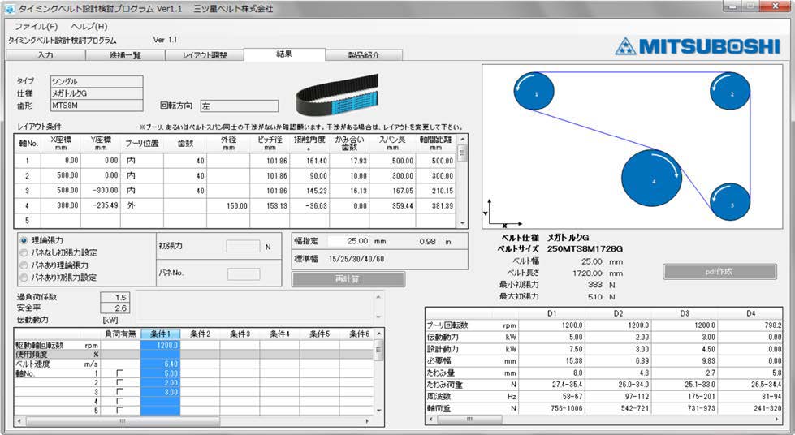Click the MITSUBOSHI logo
Screen dimensions: 795x435
tap(697, 46)
